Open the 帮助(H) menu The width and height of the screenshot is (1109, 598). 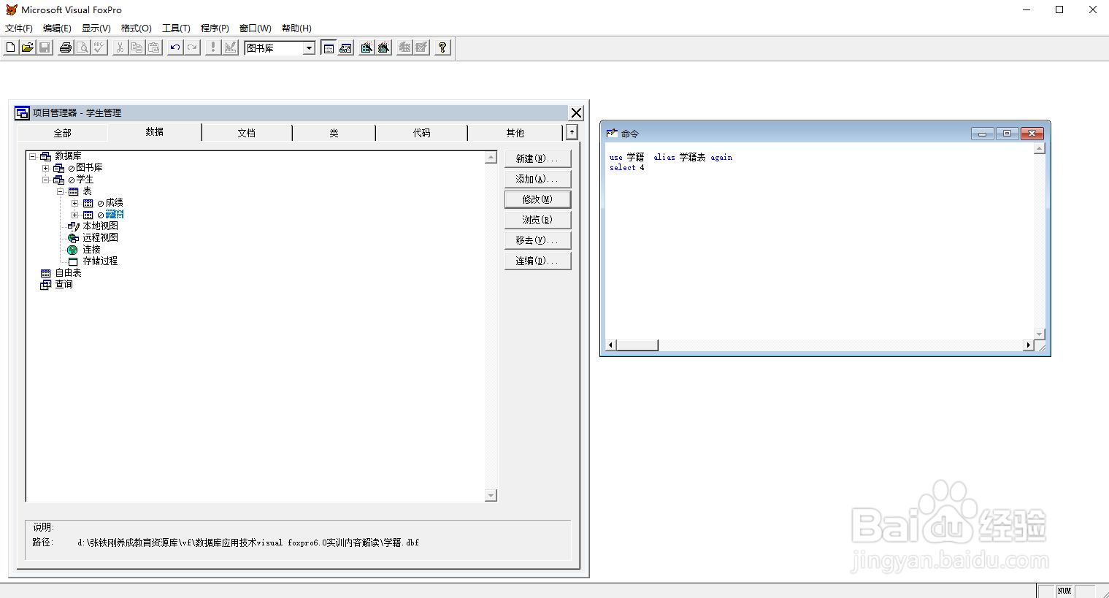296,28
